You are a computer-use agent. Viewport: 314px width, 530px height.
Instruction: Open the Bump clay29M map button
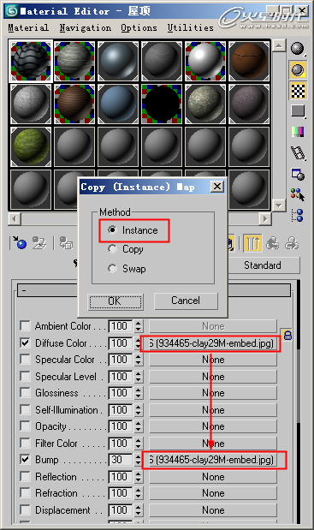click(213, 460)
